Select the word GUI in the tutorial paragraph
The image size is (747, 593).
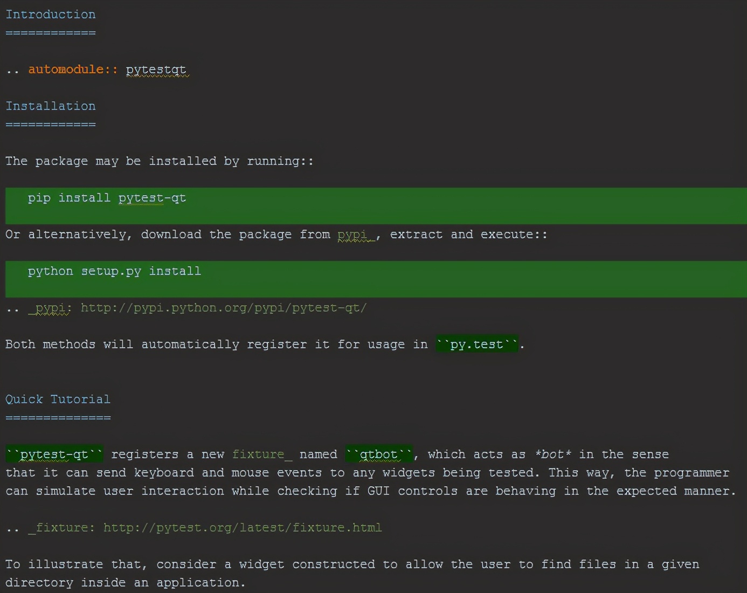(378, 491)
